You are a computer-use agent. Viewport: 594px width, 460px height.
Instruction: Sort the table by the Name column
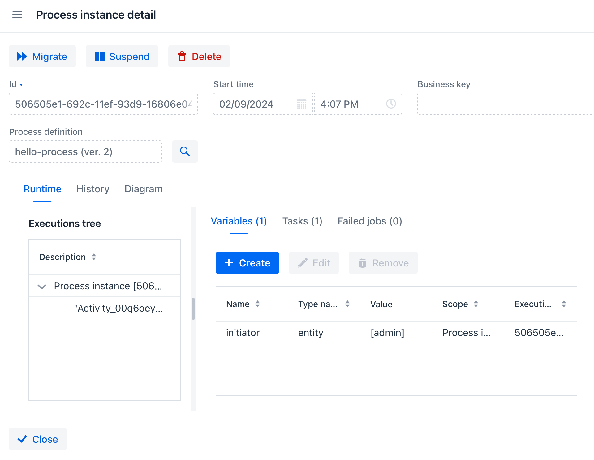click(x=258, y=304)
